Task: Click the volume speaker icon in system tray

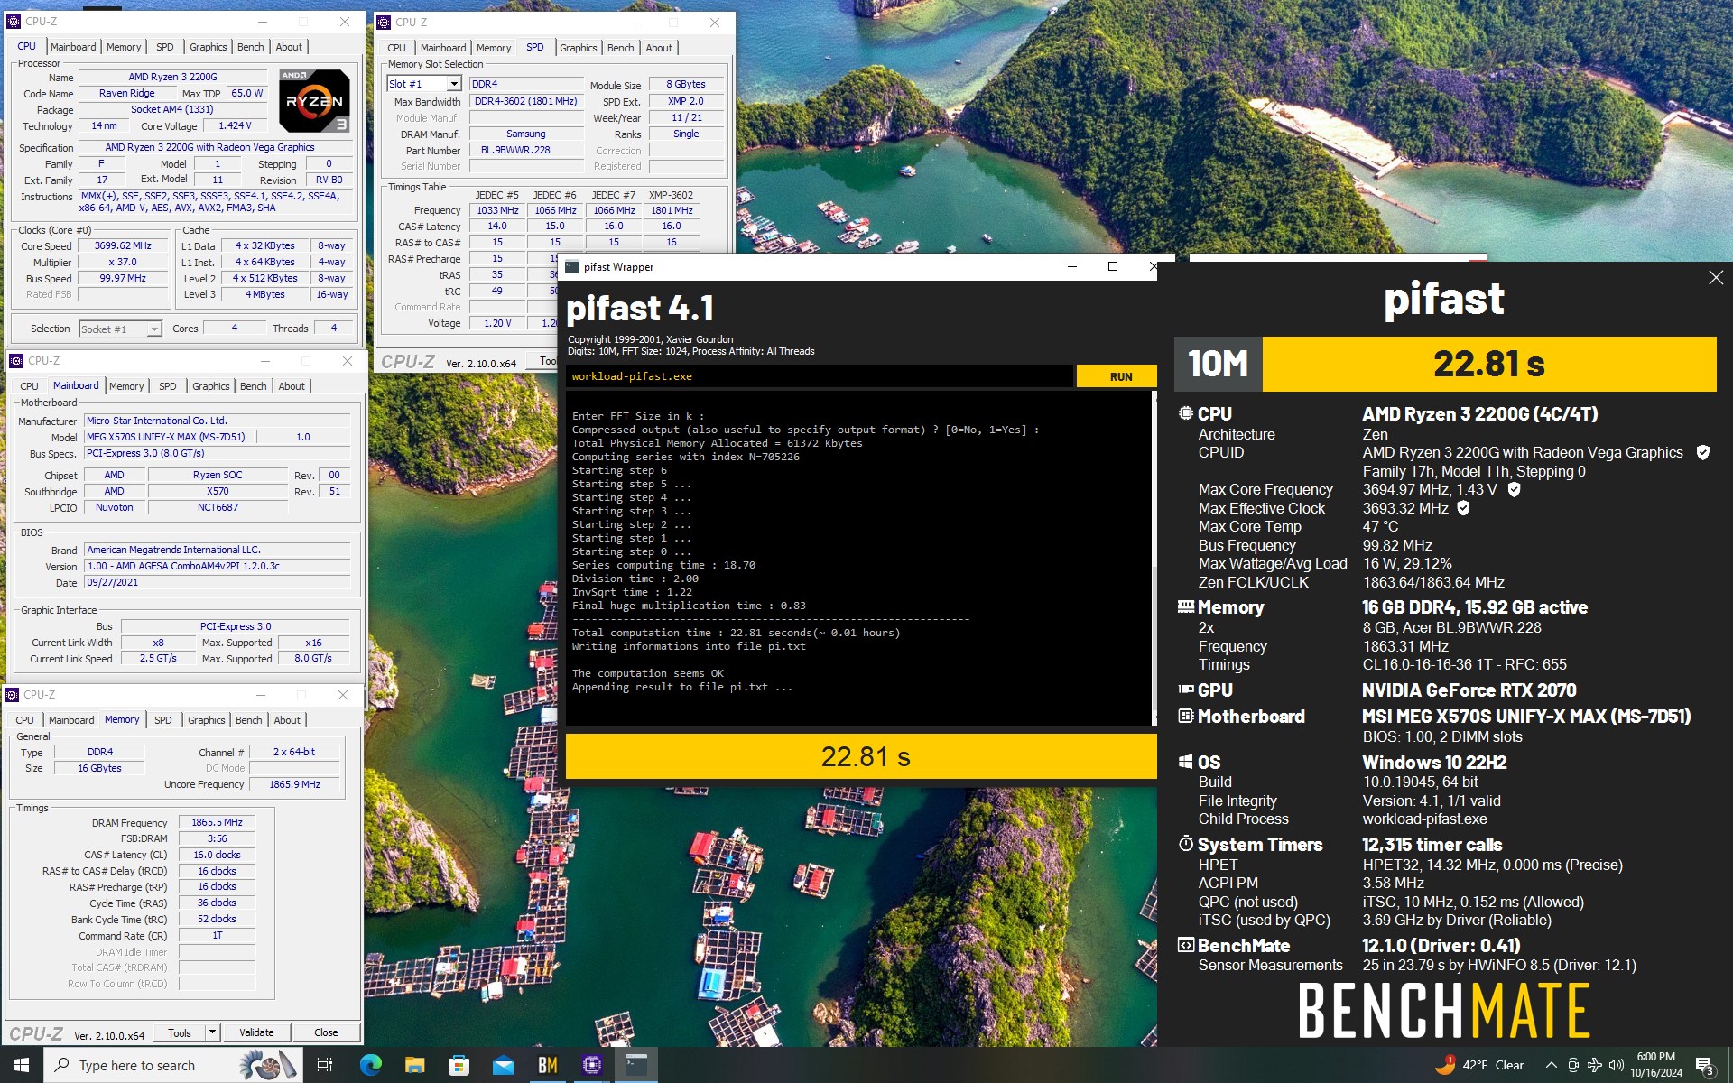Action: pyautogui.click(x=1616, y=1065)
